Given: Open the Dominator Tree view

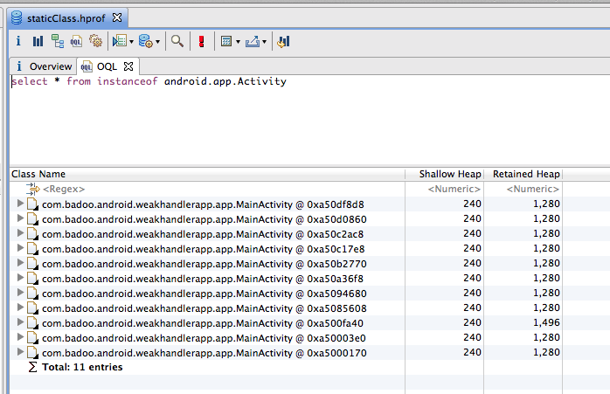Looking at the screenshot, I should point(57,41).
